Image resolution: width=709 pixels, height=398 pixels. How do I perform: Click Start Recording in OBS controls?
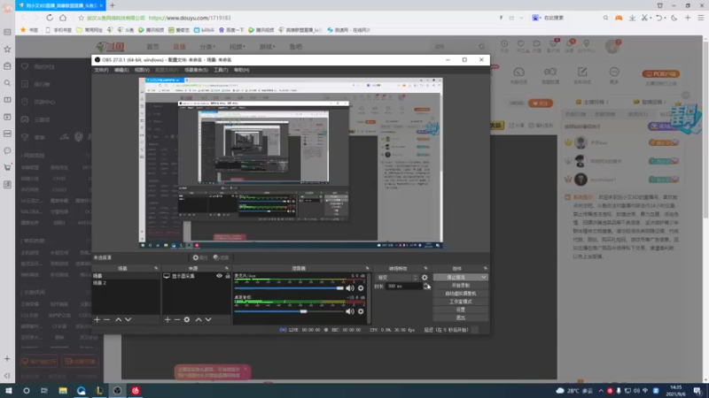coord(460,285)
